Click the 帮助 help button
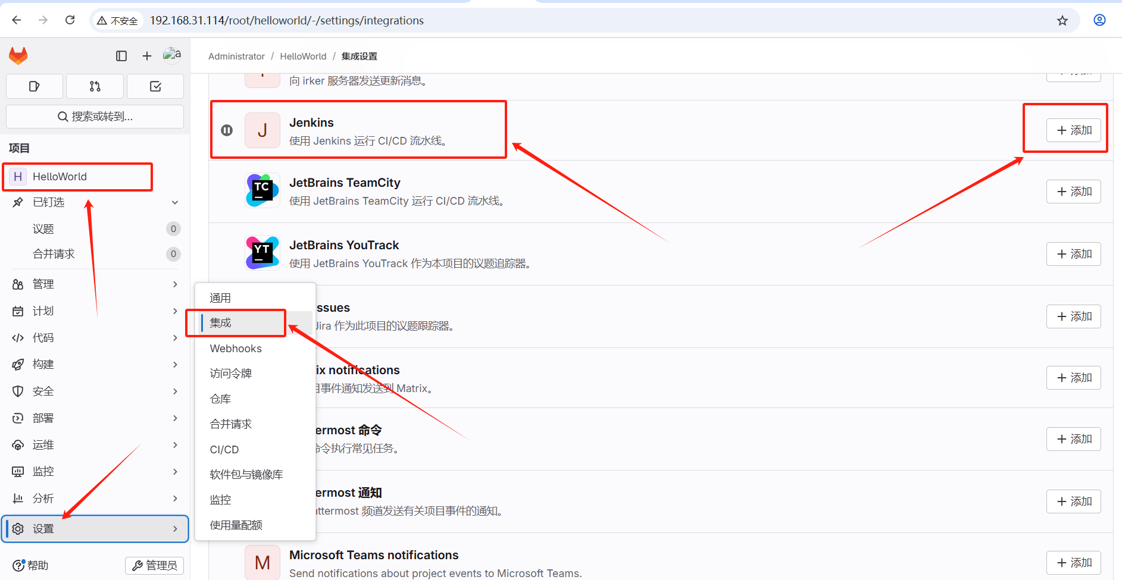The image size is (1122, 580). (x=31, y=565)
